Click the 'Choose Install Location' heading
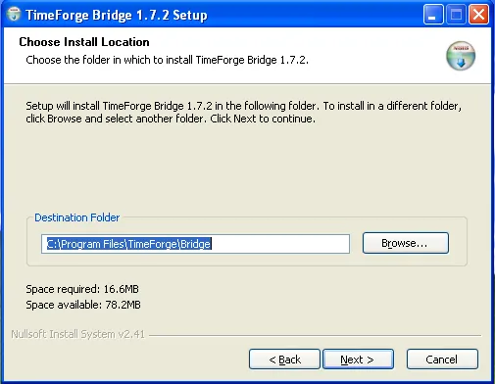Image resolution: width=495 pixels, height=384 pixels. 84,42
